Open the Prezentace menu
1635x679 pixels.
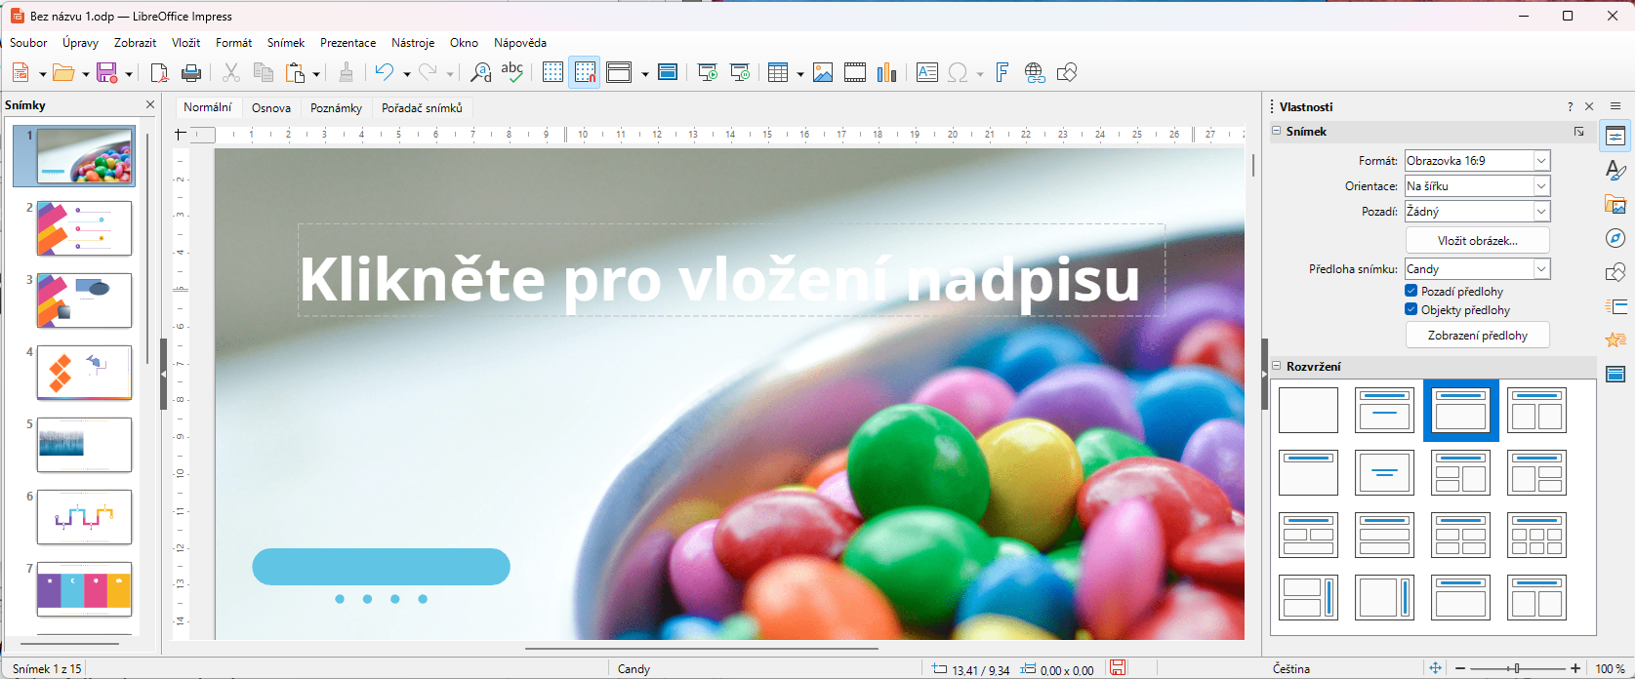(347, 43)
